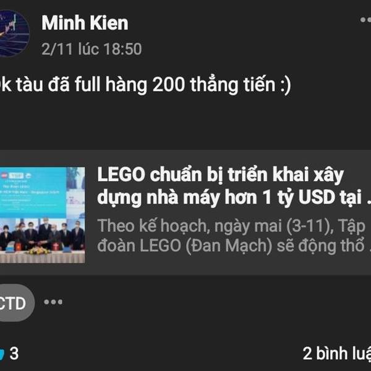Click the smiley at end of post text
This screenshot has width=371, height=371.
pyautogui.click(x=286, y=86)
